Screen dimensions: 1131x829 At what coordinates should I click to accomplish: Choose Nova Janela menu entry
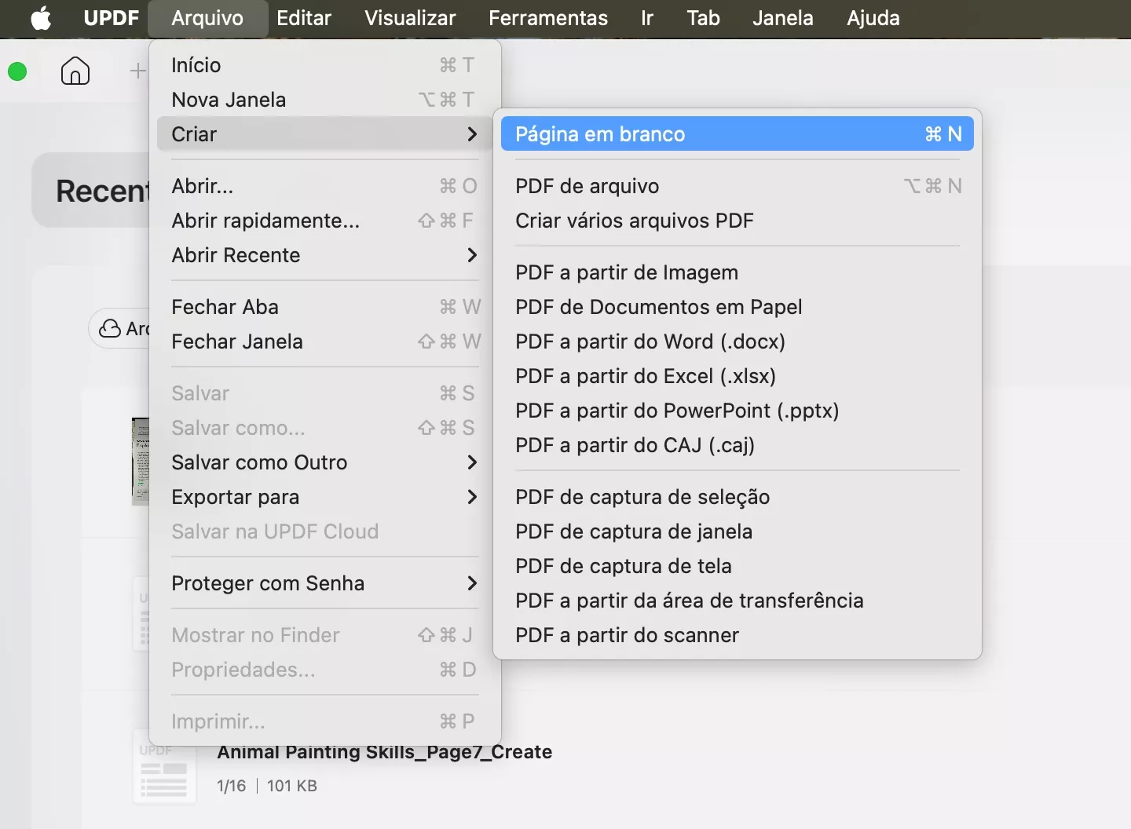point(325,100)
